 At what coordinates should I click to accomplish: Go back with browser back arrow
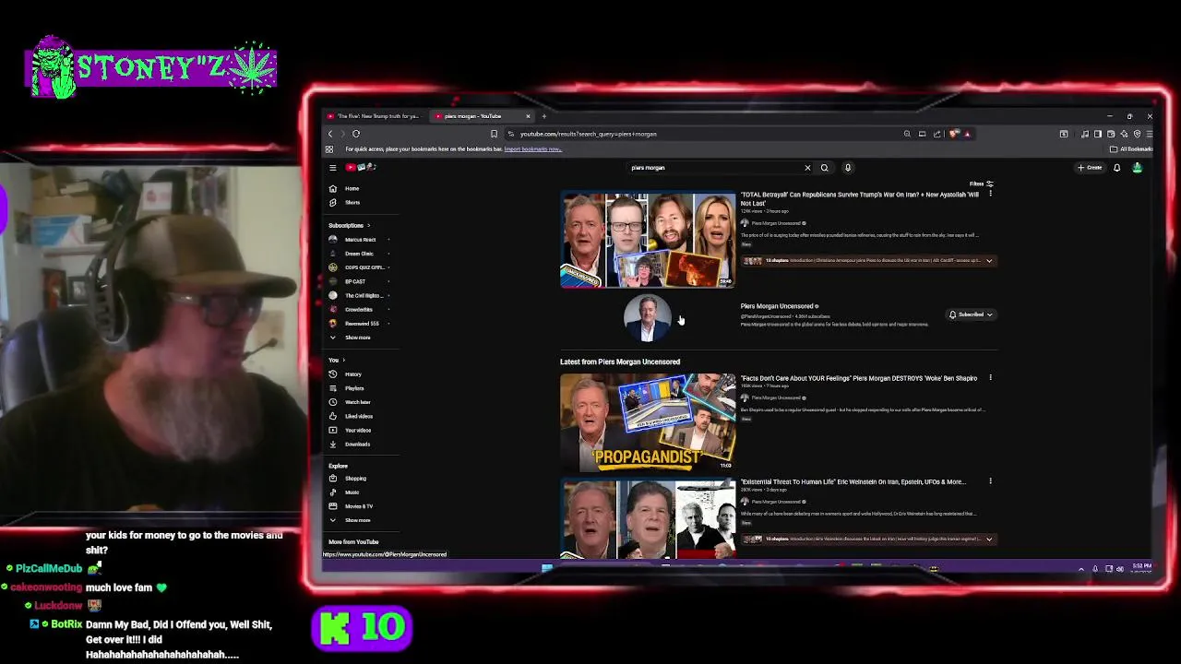click(330, 134)
